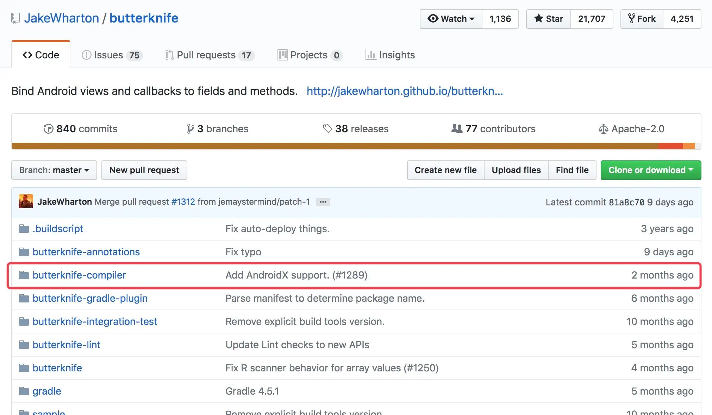The height and width of the screenshot is (415, 712).
Task: Open the jakewharton.github.io butterknife link
Action: pos(405,91)
